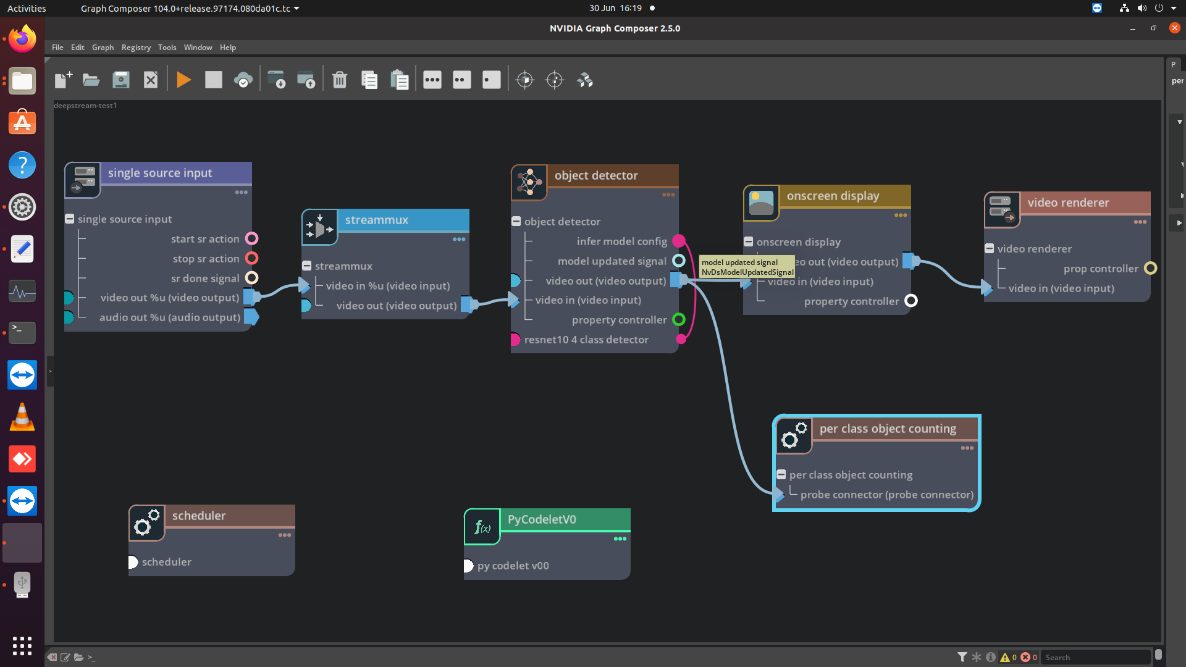This screenshot has height=667, width=1186.
Task: Collapse the object detector component tree
Action: point(516,222)
